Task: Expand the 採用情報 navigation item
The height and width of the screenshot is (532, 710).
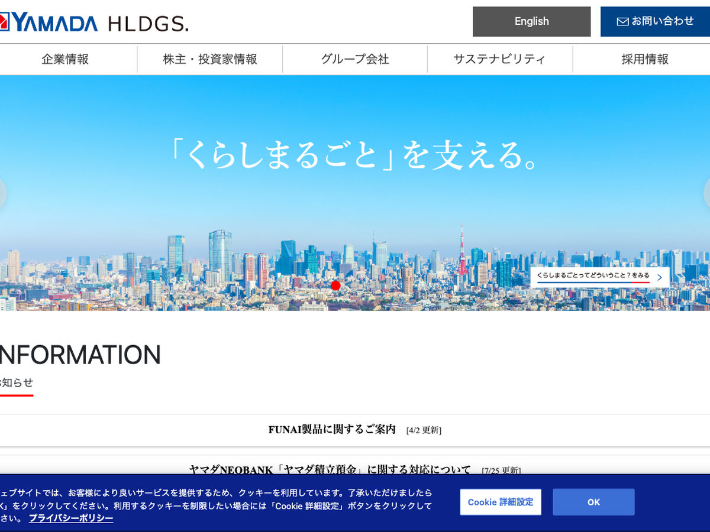Action: click(x=644, y=59)
